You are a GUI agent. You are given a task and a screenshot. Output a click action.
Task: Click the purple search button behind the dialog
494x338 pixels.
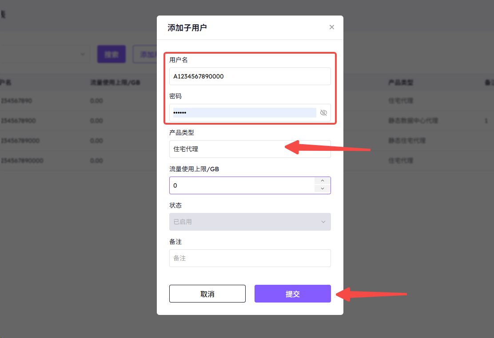(112, 54)
